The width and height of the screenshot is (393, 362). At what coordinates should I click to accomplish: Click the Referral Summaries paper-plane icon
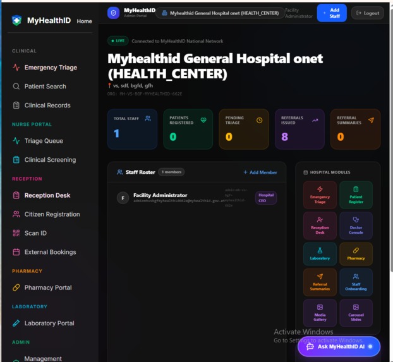coord(371,120)
